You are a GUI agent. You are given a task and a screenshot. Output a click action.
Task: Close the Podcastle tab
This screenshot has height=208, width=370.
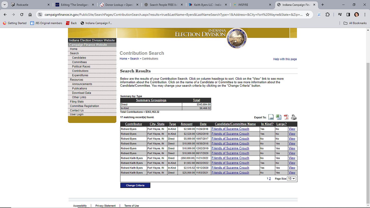[49, 5]
